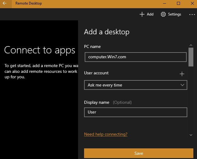This screenshot has width=197, height=159.
Task: Open the three-dot more options menu
Action: [192, 15]
